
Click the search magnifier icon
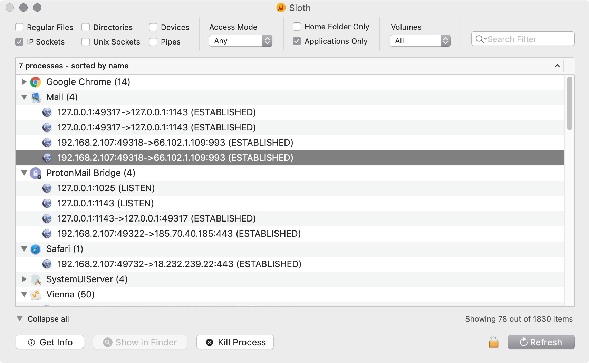coord(480,39)
